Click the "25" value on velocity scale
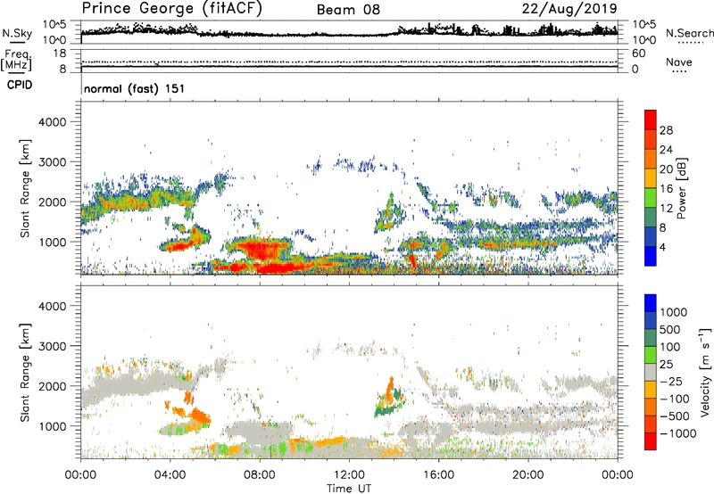The height and width of the screenshot is (494, 714). pyautogui.click(x=667, y=365)
